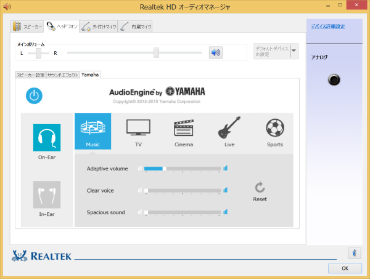Screen dimensions: 370x279
Task: Click Clear voice maximum bars icon
Action: point(225,190)
